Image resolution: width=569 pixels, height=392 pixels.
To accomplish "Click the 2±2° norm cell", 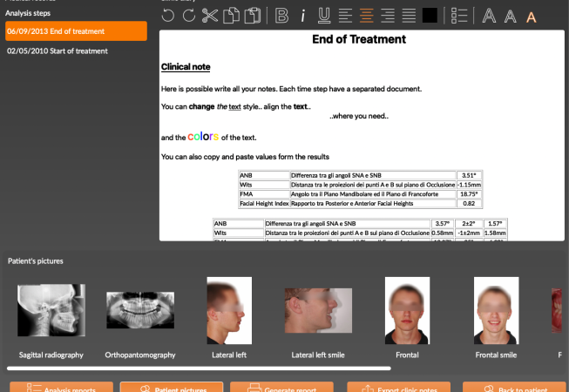I will tap(469, 223).
